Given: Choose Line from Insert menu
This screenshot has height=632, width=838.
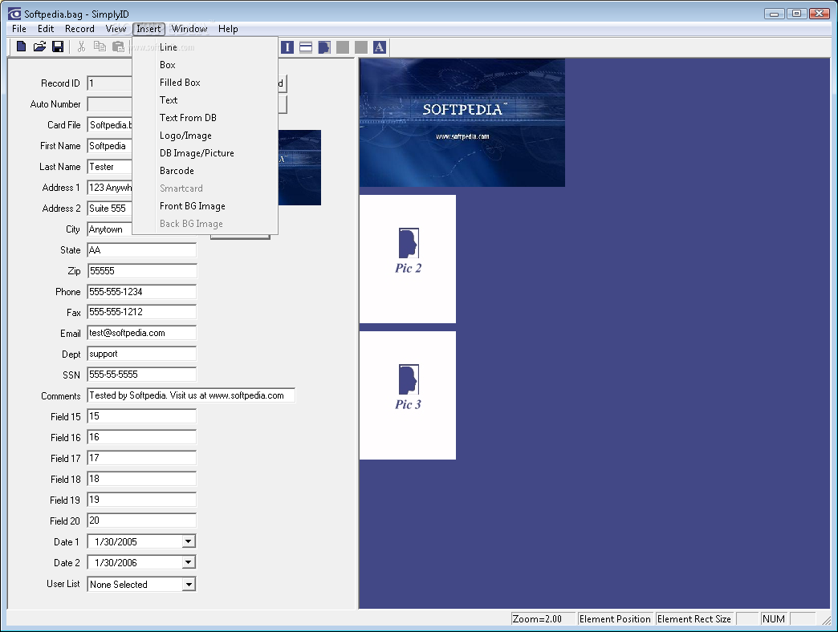Looking at the screenshot, I should pyautogui.click(x=205, y=47).
